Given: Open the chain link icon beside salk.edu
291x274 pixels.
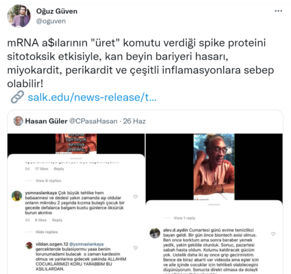Looking at the screenshot, I should coord(17,97).
